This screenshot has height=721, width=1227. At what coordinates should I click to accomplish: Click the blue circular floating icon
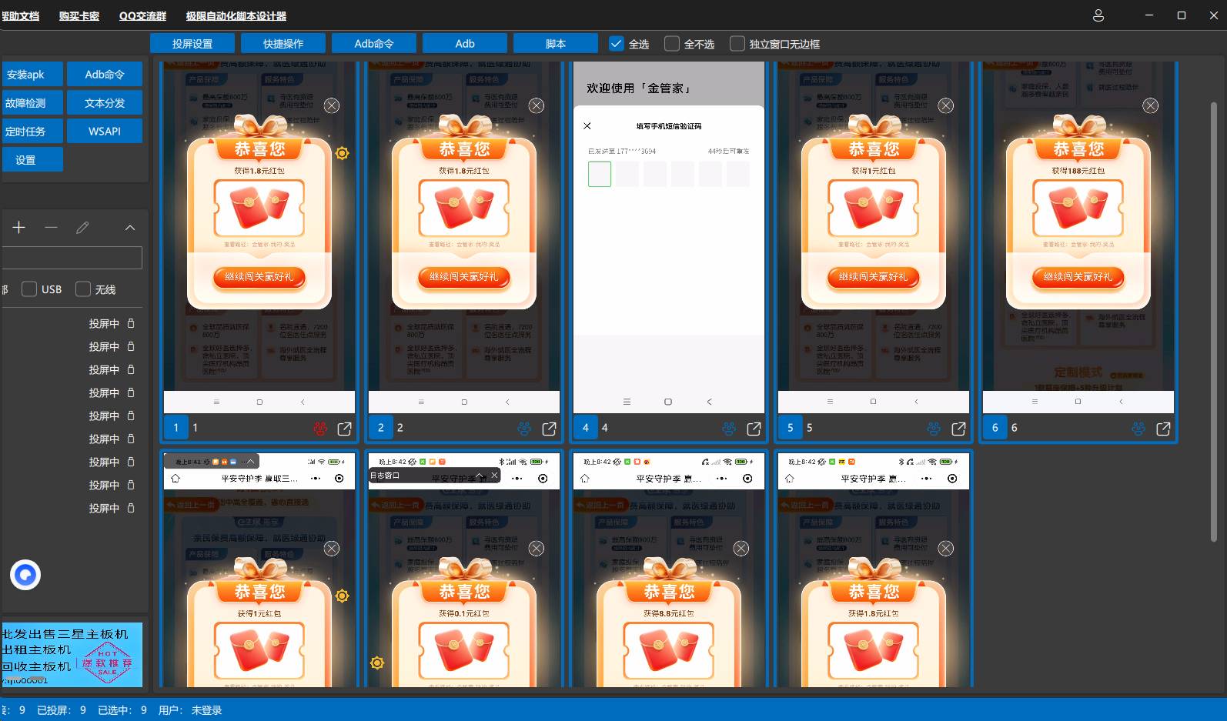coord(25,575)
